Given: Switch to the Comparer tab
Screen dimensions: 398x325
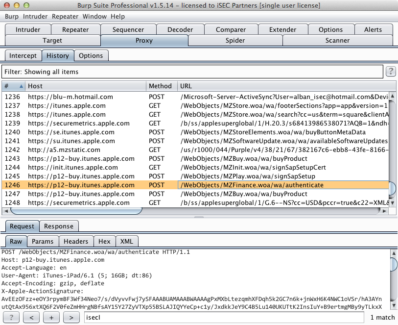Looking at the screenshot, I should 231,29.
